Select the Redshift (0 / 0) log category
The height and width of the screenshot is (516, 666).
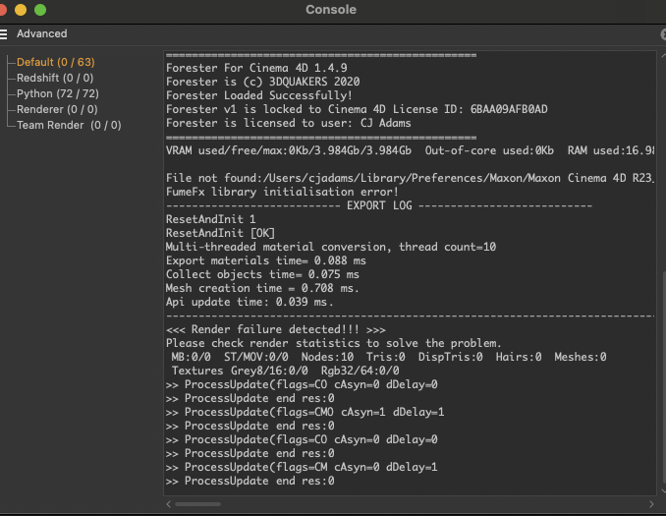point(55,78)
